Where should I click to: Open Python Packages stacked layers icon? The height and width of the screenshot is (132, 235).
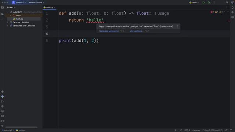pyautogui.click(x=3, y=106)
